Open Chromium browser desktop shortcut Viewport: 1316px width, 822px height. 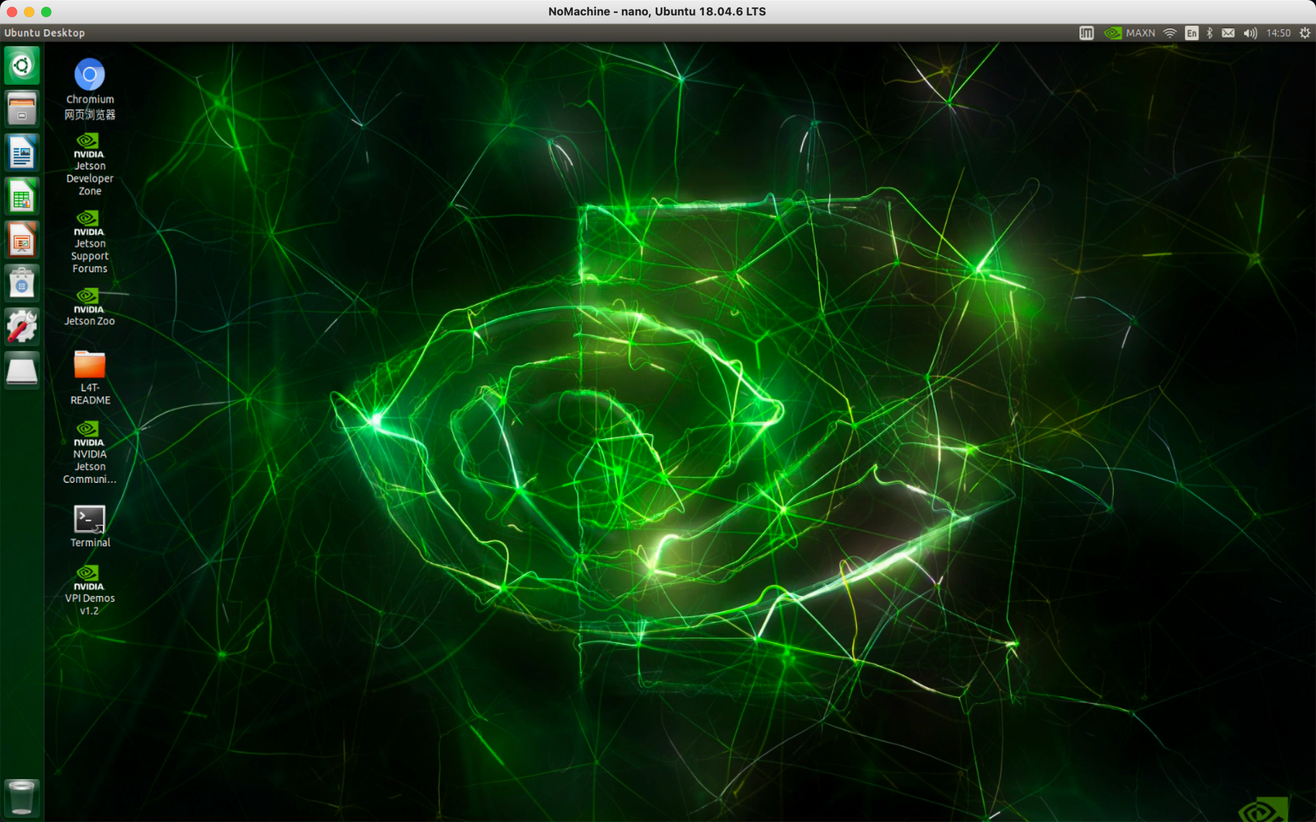pos(90,75)
